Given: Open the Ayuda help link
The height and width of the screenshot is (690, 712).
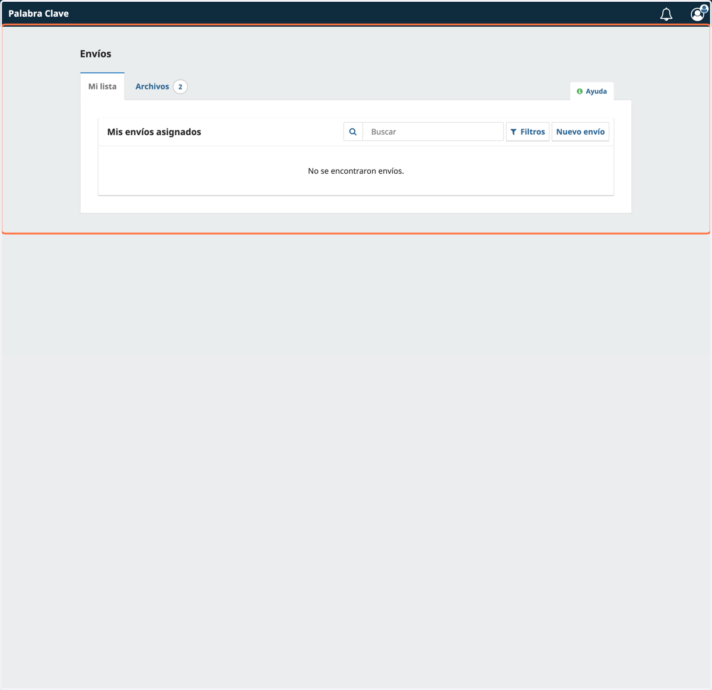Looking at the screenshot, I should (592, 91).
